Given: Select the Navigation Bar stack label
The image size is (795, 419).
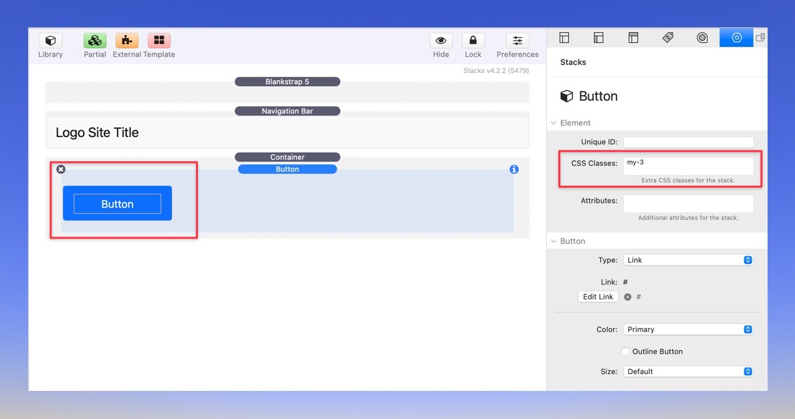Looking at the screenshot, I should pyautogui.click(x=287, y=111).
